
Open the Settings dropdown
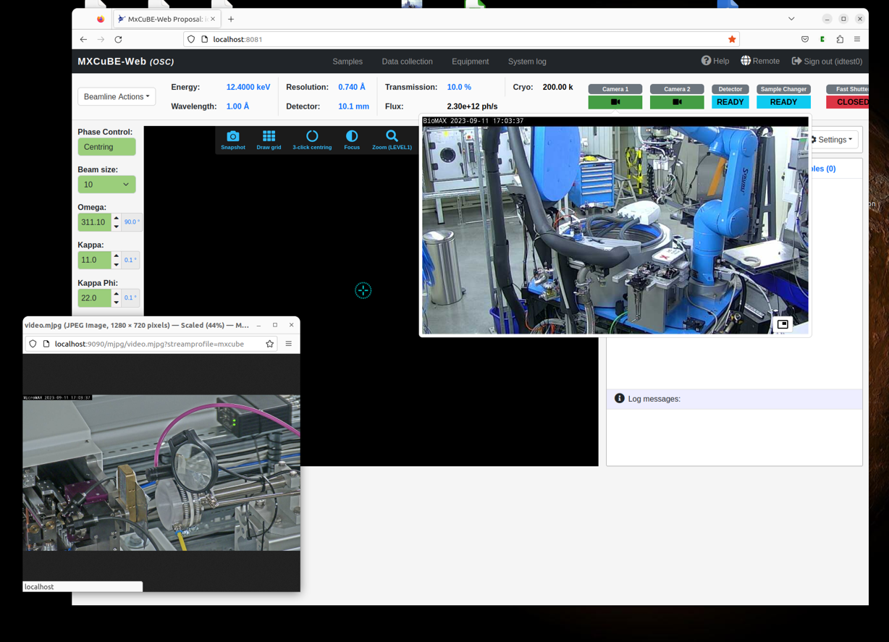(x=831, y=140)
